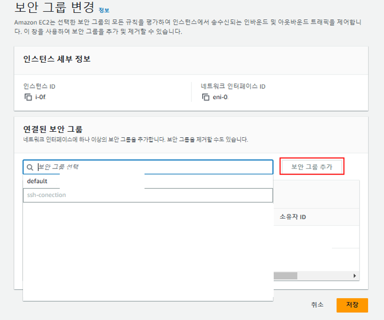Image resolution: width=384 pixels, height=320 pixels.
Task: Copy the instance ID i-0f
Action: pos(28,97)
